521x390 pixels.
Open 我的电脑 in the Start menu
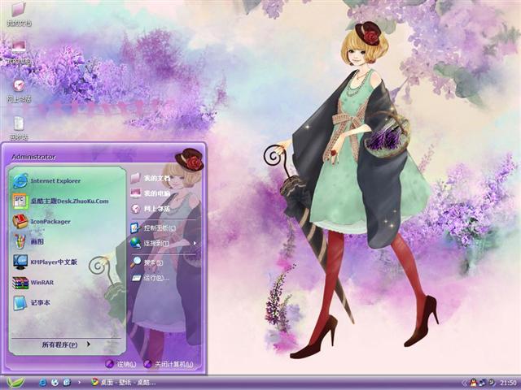click(x=156, y=193)
